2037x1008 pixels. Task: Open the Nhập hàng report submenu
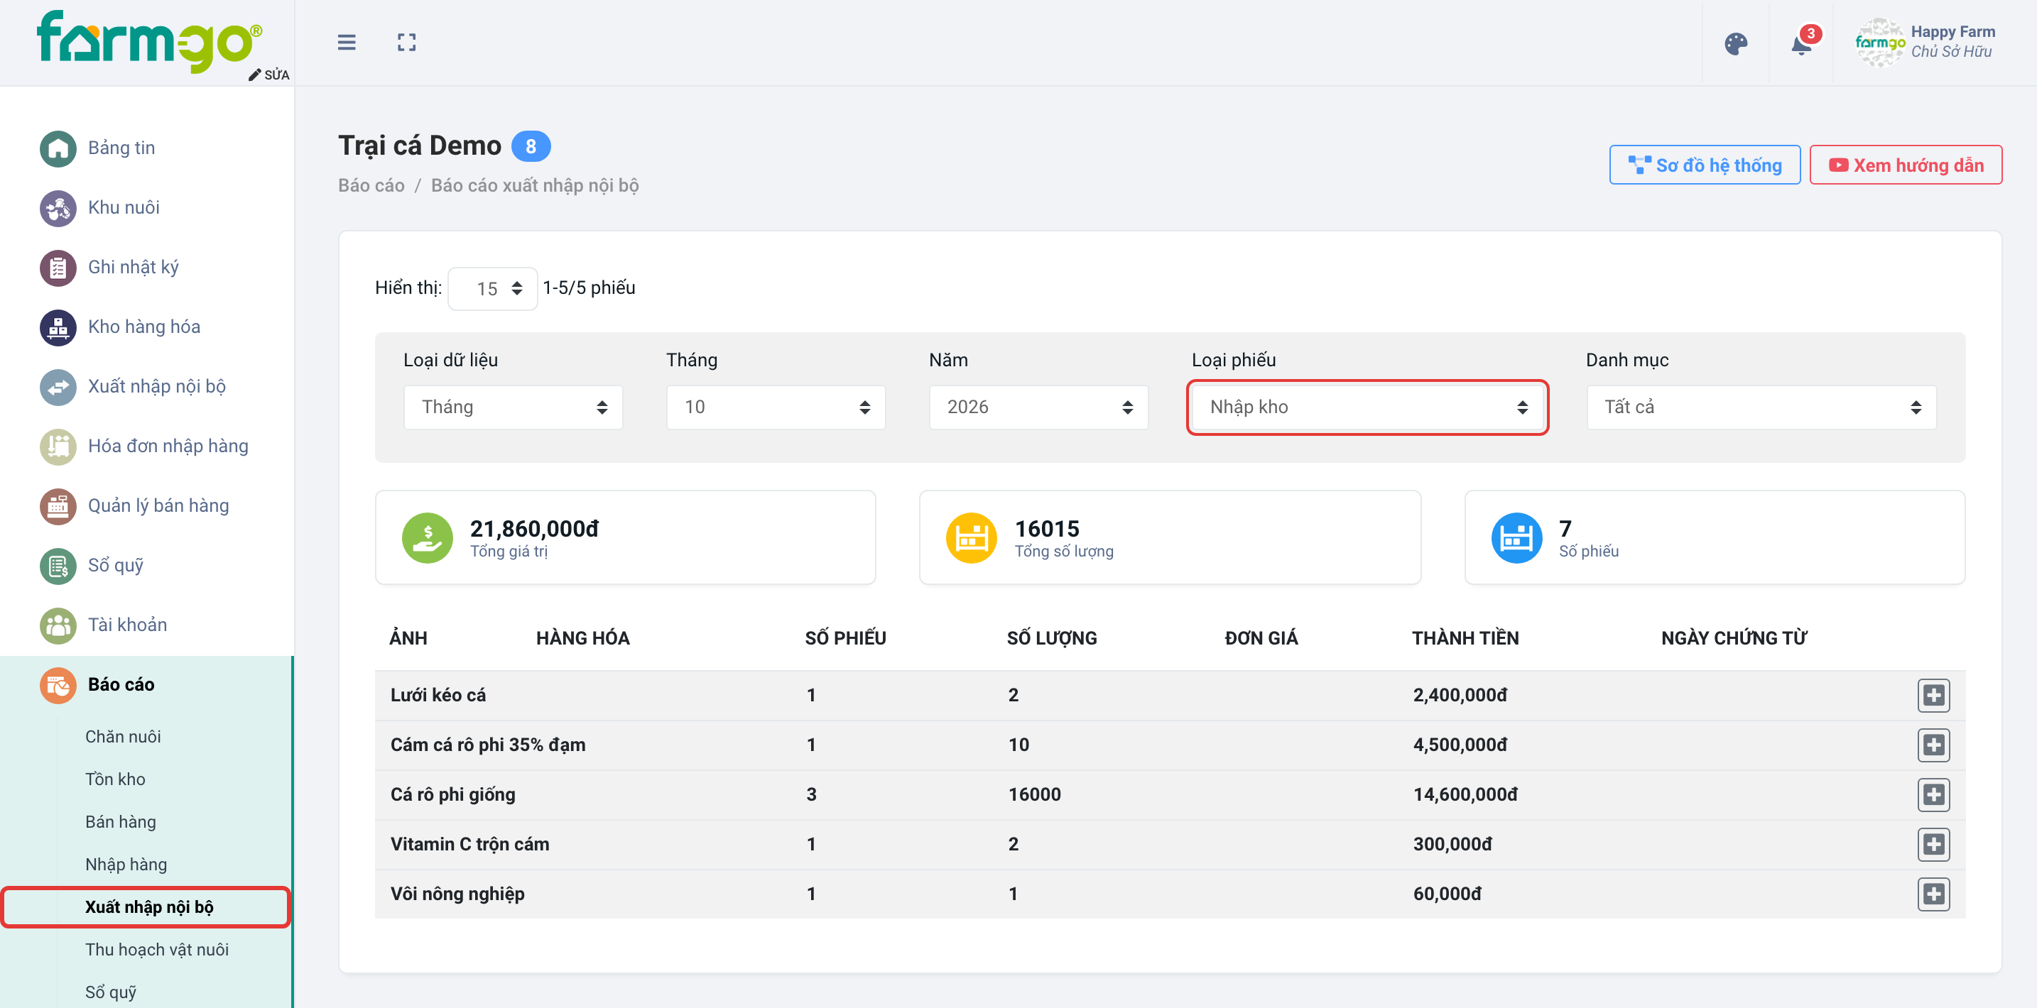126,865
